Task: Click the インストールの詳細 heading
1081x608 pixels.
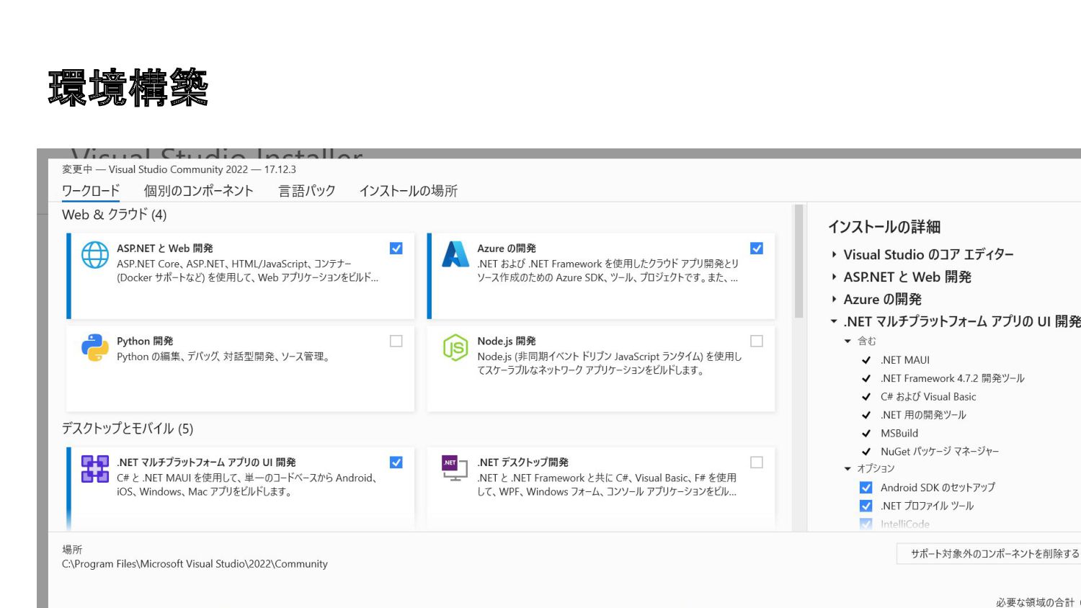Action: 884,227
